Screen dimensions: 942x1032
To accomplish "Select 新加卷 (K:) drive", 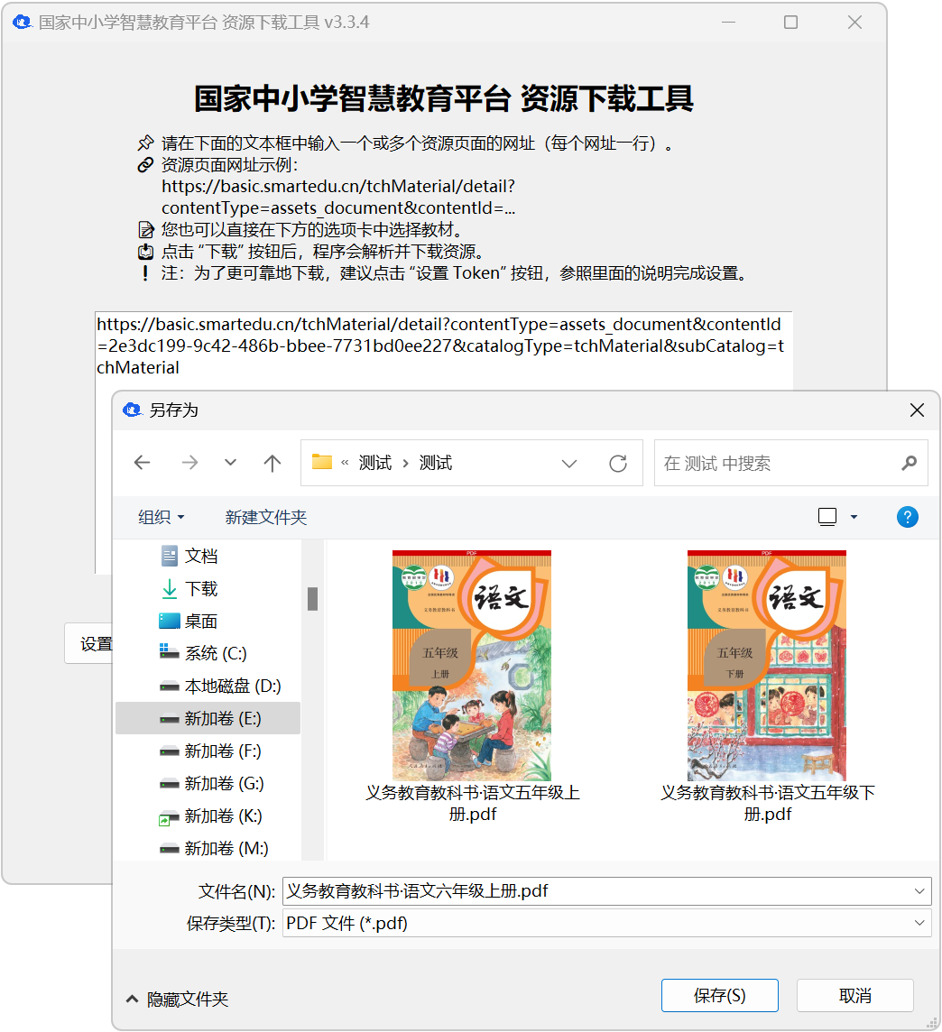I will pos(208,815).
